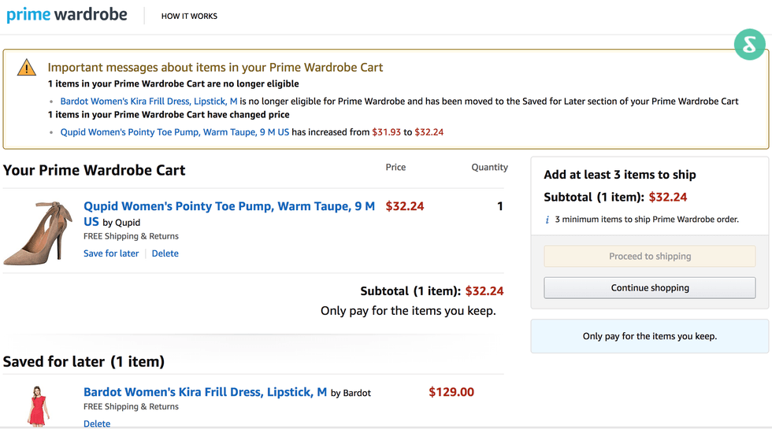Follow Qupid pump link in price-change alert

(175, 132)
